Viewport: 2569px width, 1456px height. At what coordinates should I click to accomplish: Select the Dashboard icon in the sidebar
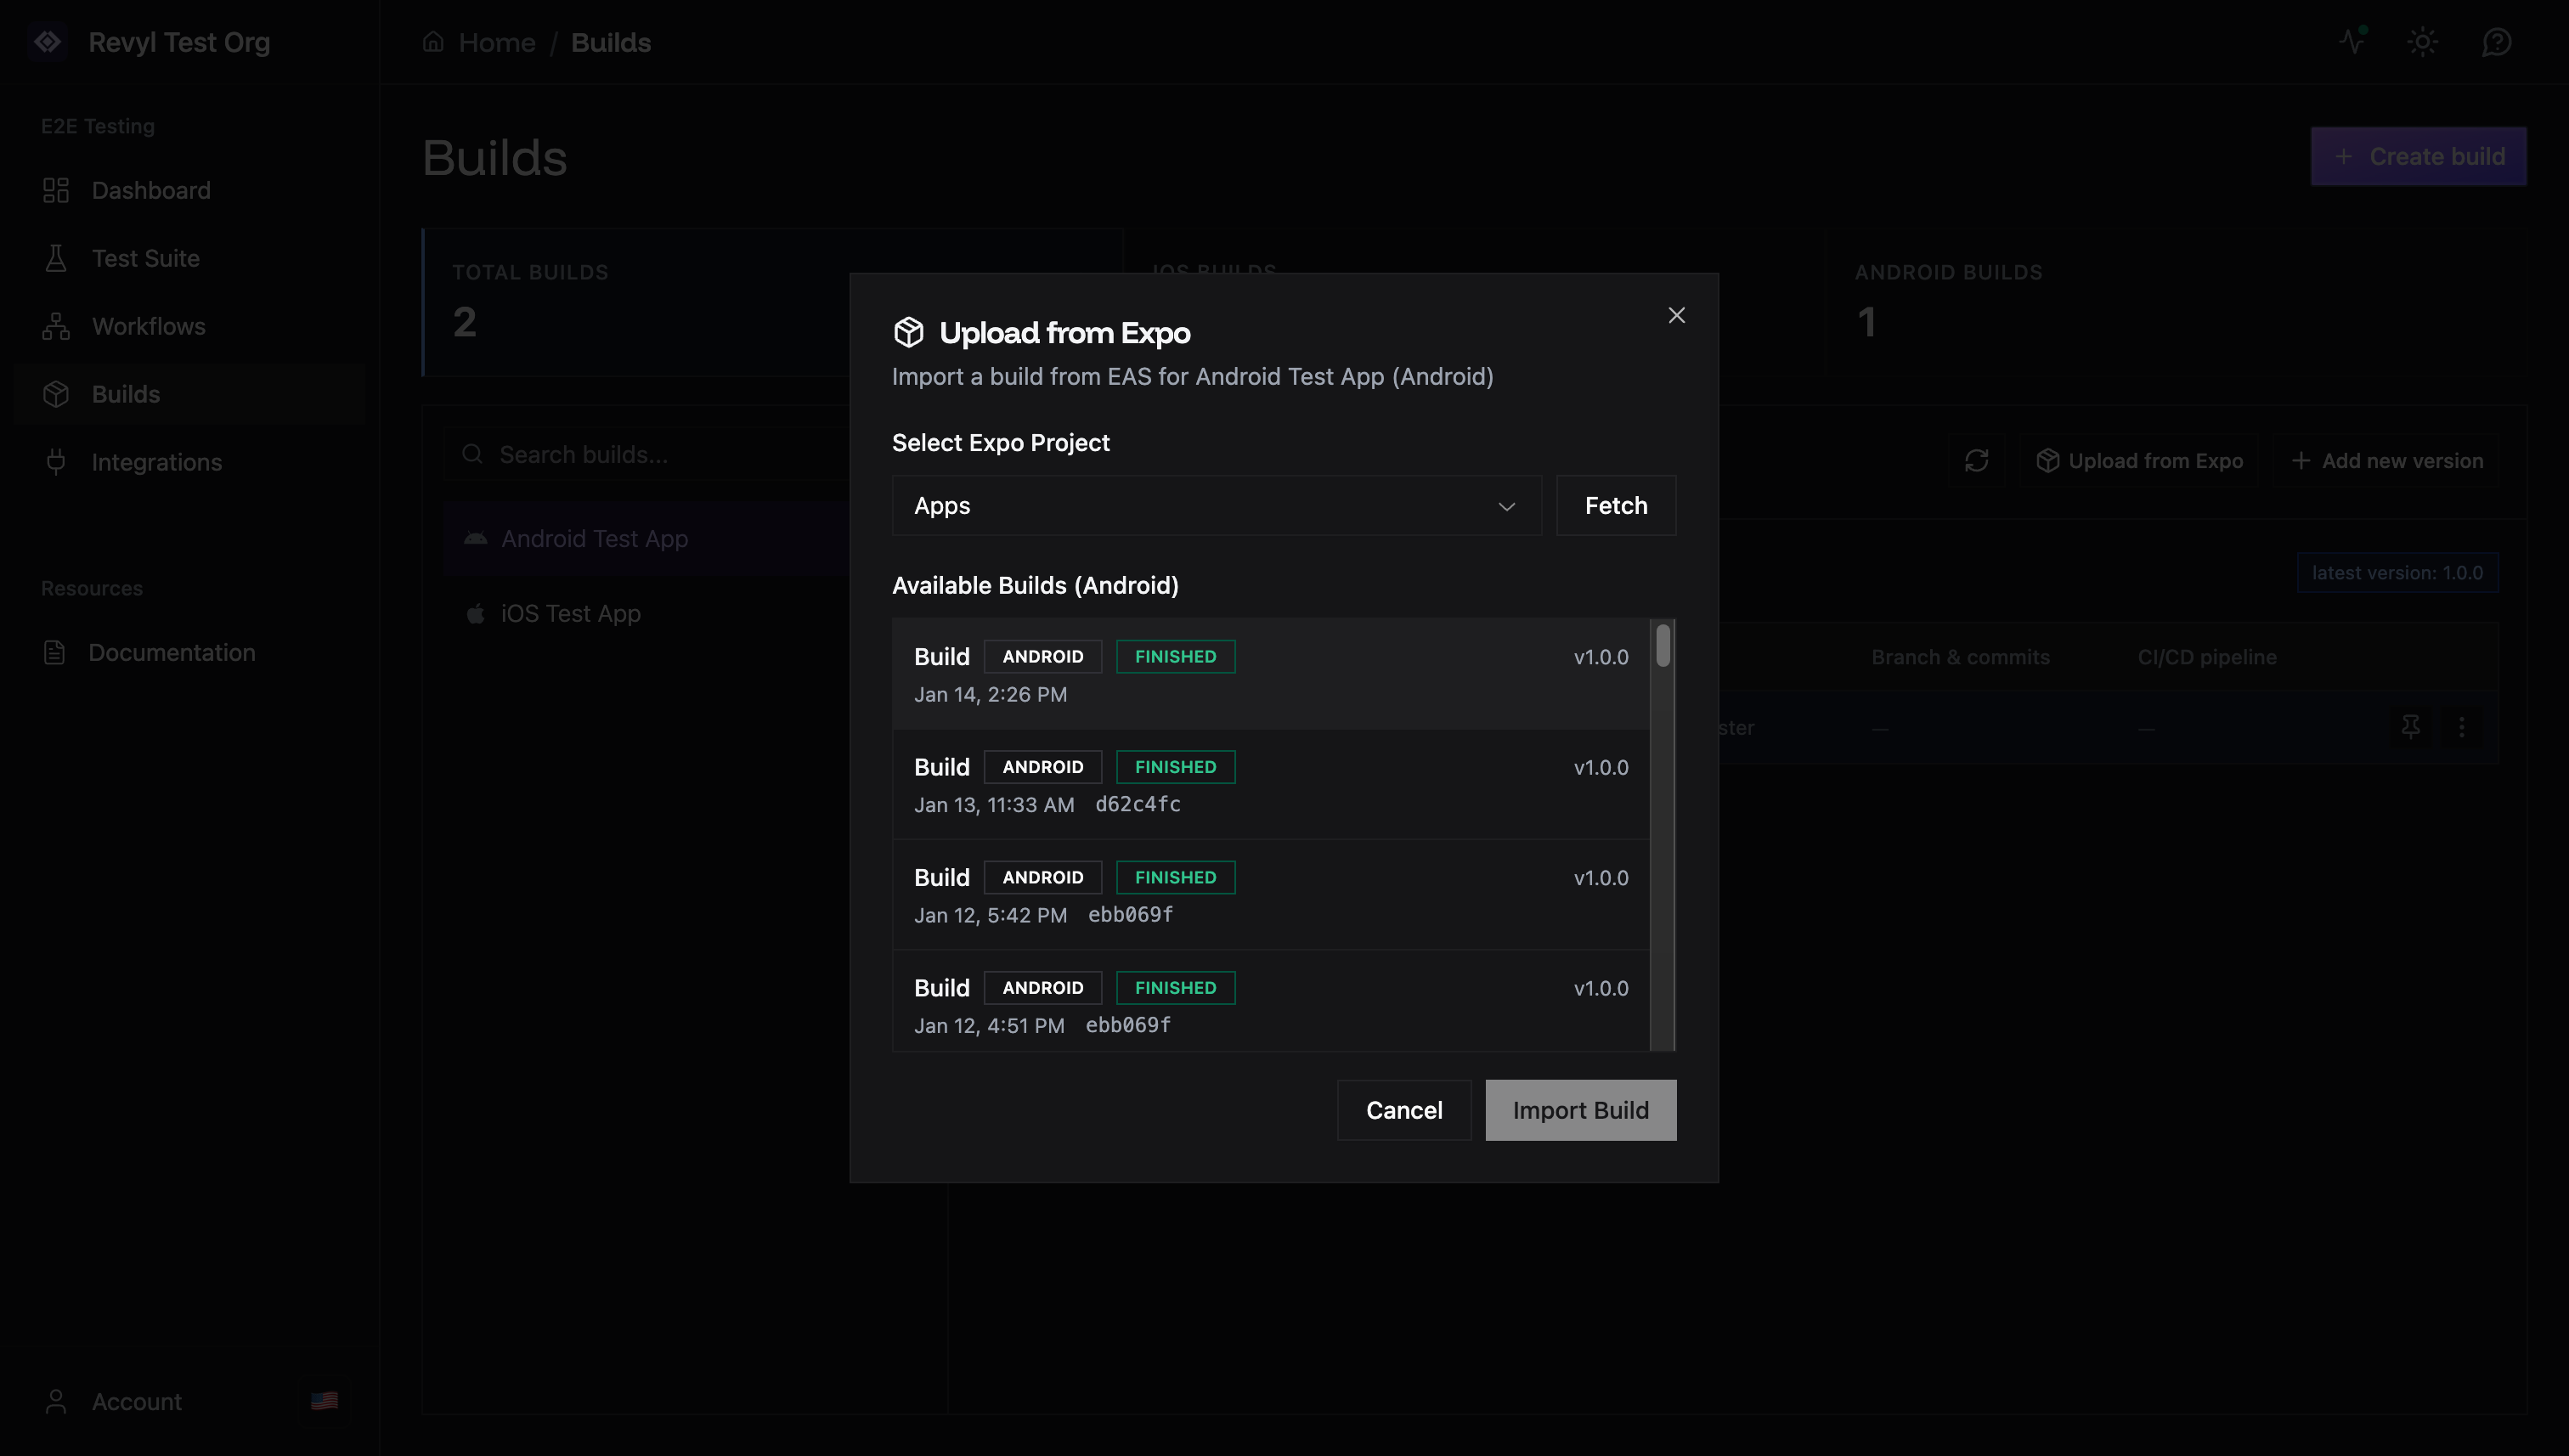pos(56,190)
